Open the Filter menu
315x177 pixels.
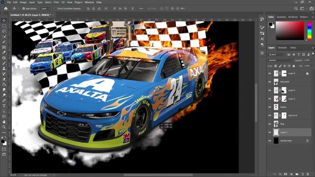point(56,2)
